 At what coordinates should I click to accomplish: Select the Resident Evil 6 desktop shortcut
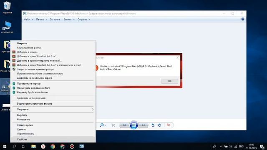click(5, 87)
